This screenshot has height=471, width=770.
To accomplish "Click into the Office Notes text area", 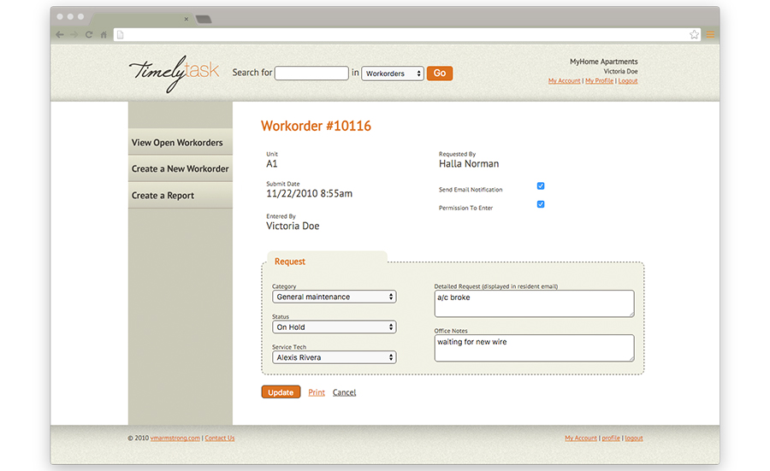I will (534, 347).
